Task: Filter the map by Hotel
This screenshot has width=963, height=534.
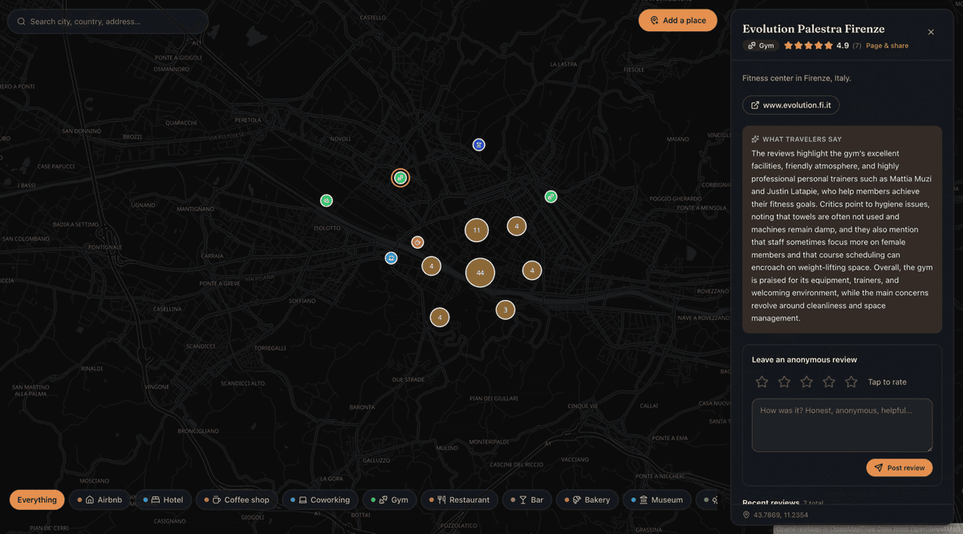Action: (x=163, y=500)
